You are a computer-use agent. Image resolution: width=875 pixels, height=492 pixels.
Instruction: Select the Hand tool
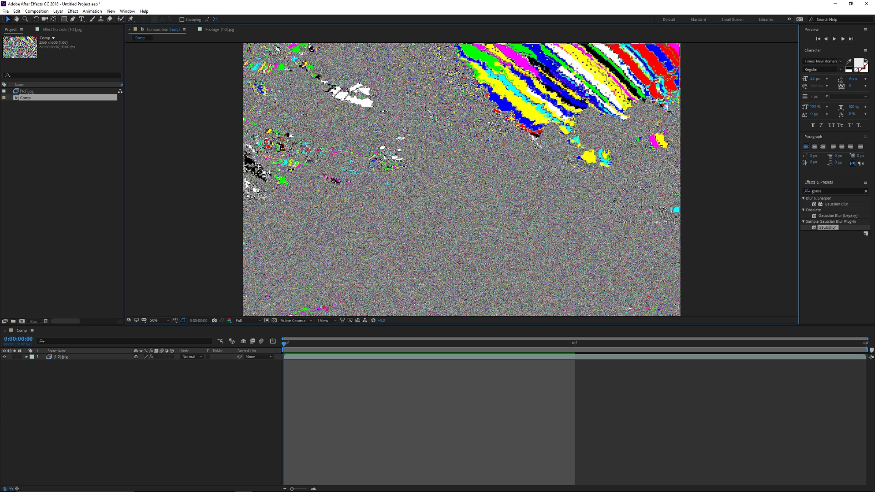[16, 19]
